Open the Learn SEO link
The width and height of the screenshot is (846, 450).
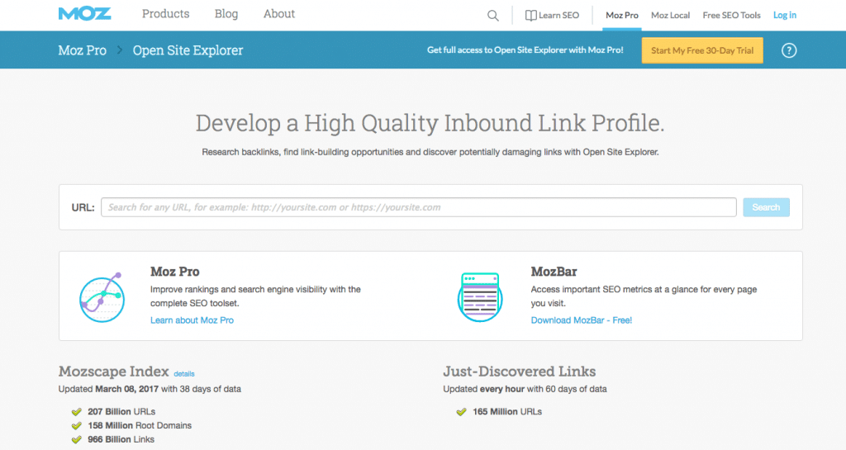coord(552,15)
